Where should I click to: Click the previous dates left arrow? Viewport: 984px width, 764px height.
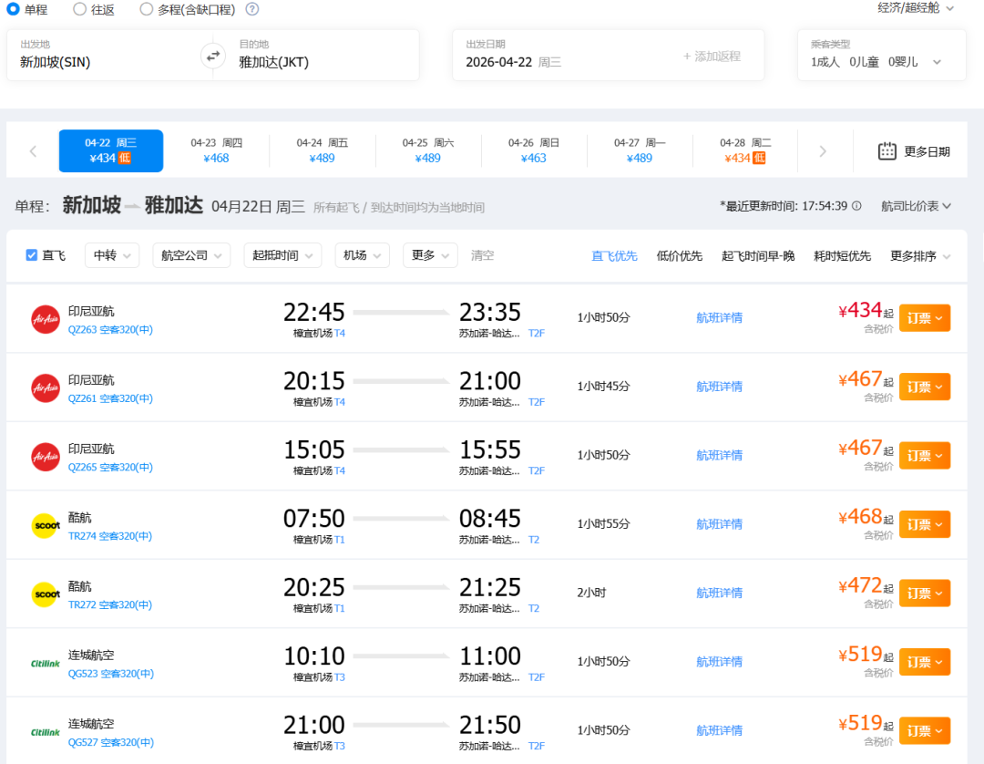pyautogui.click(x=33, y=151)
